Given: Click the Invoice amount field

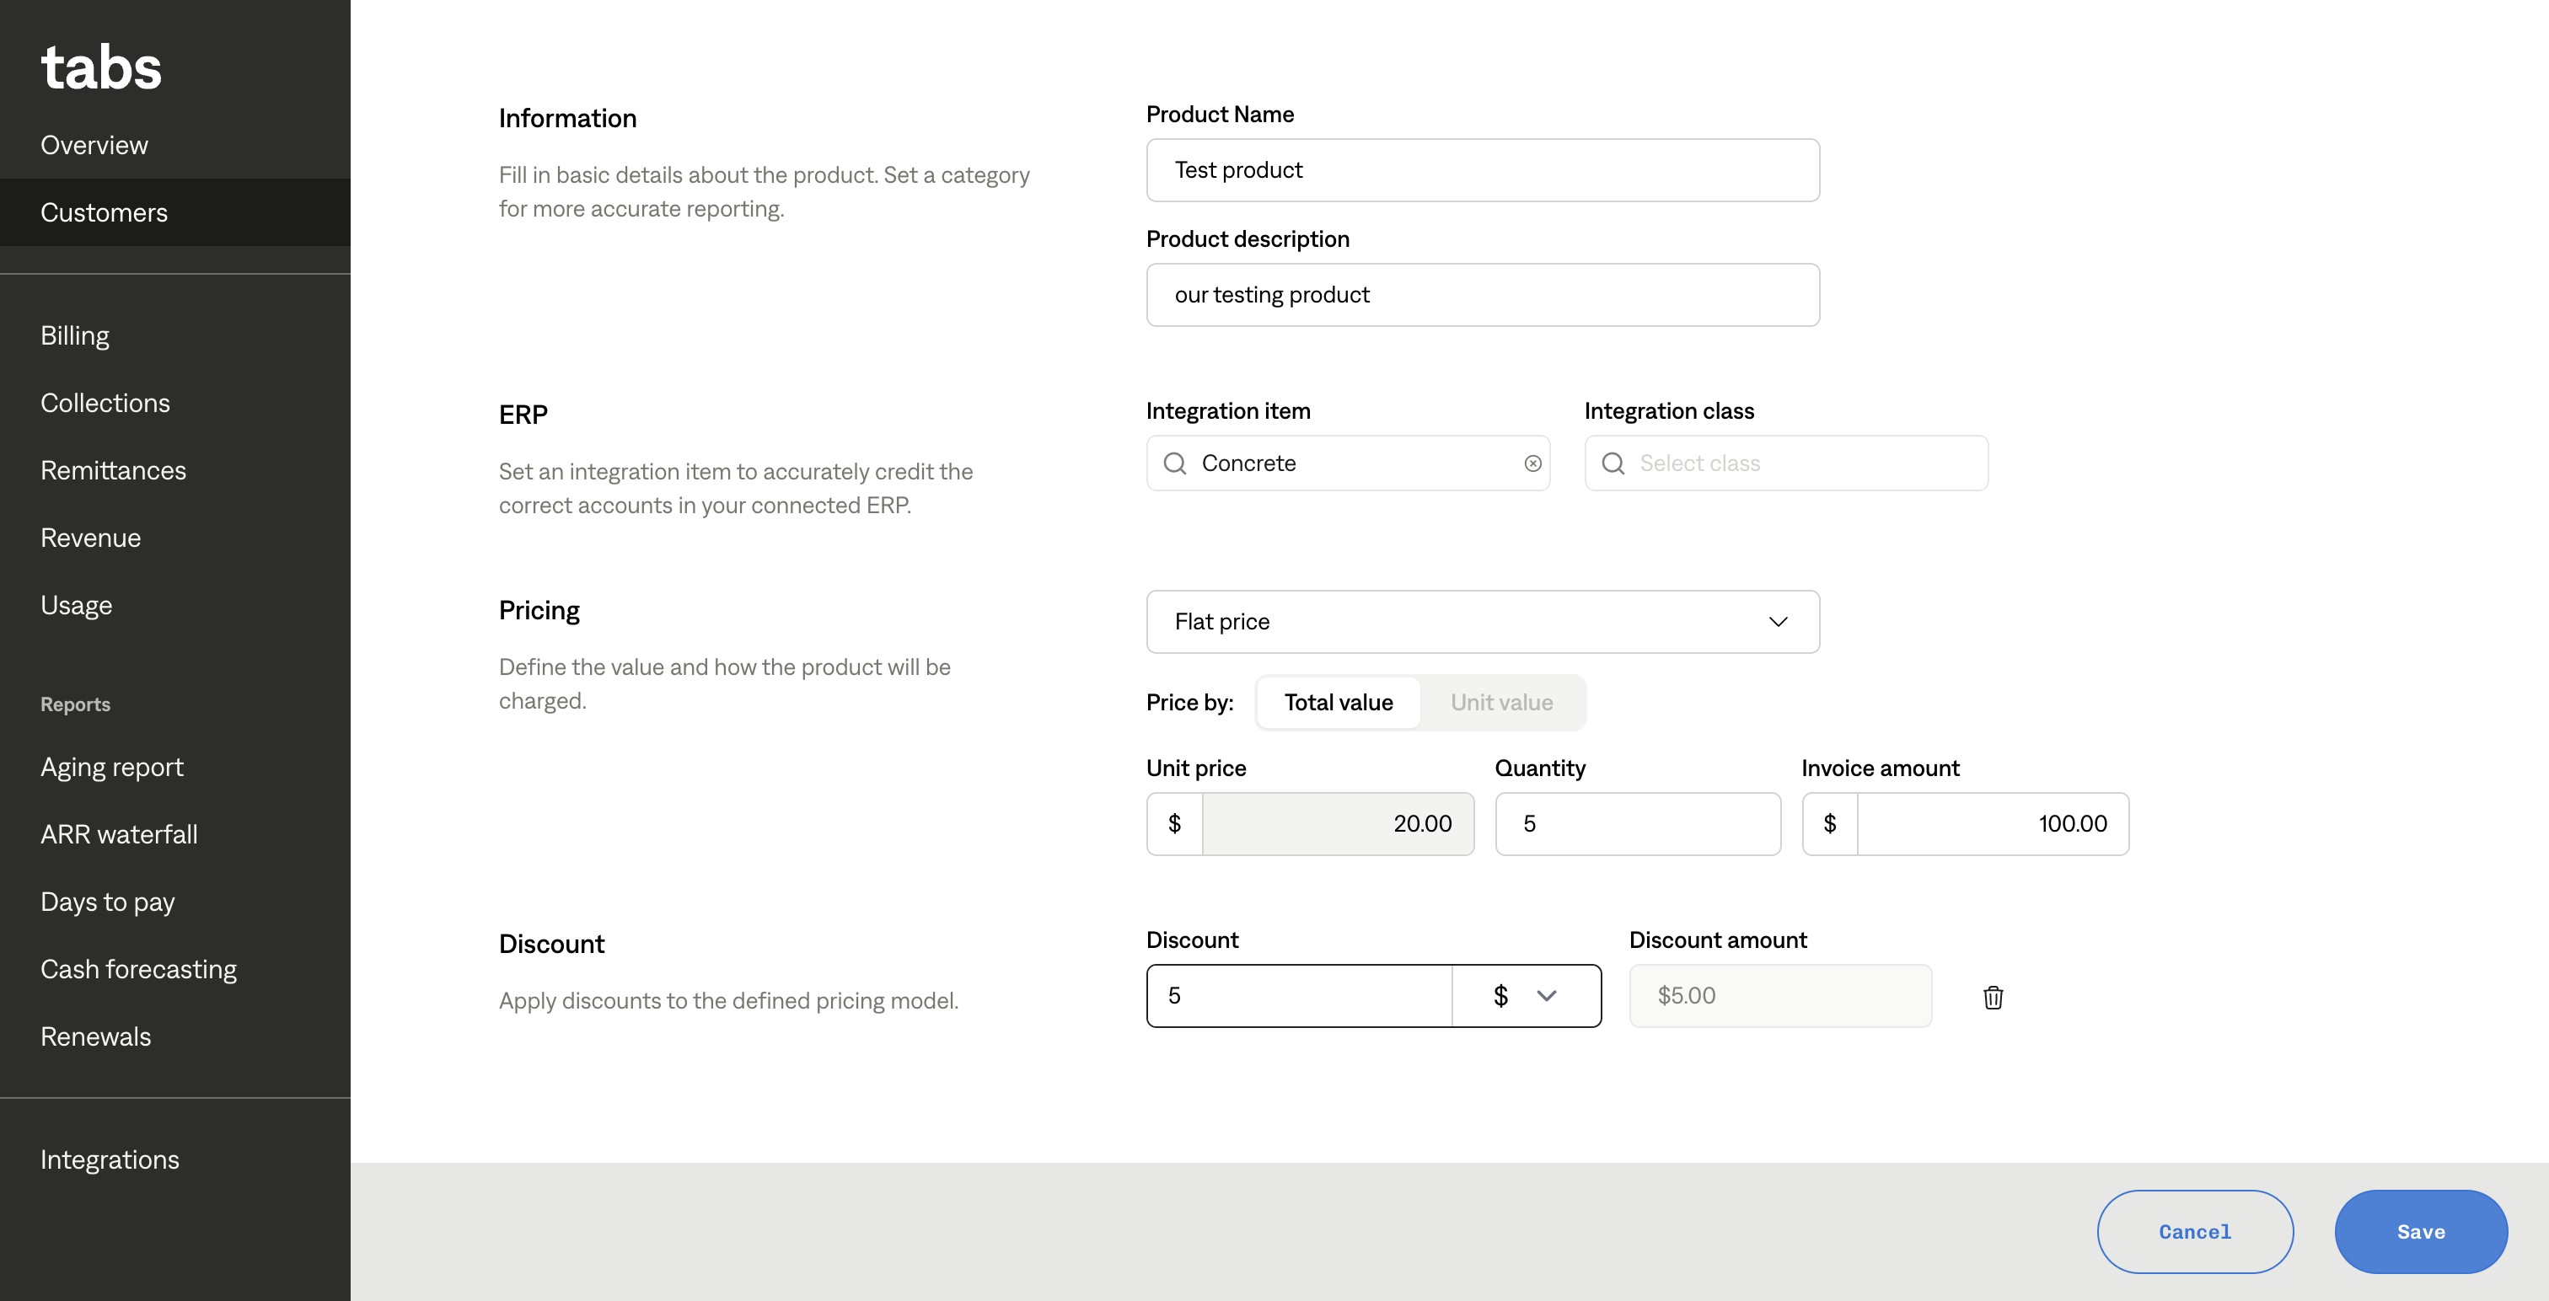Looking at the screenshot, I should click(x=1991, y=823).
